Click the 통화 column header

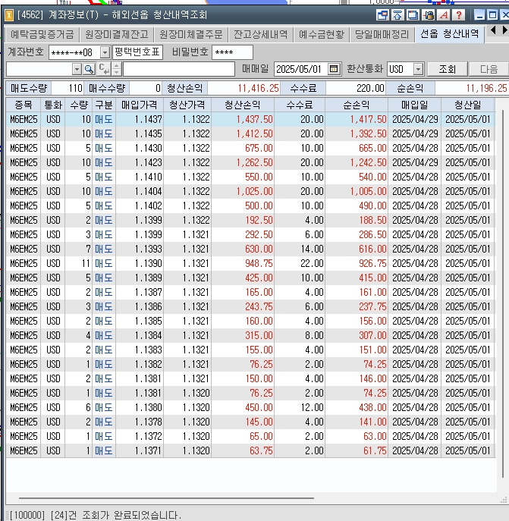(53, 105)
